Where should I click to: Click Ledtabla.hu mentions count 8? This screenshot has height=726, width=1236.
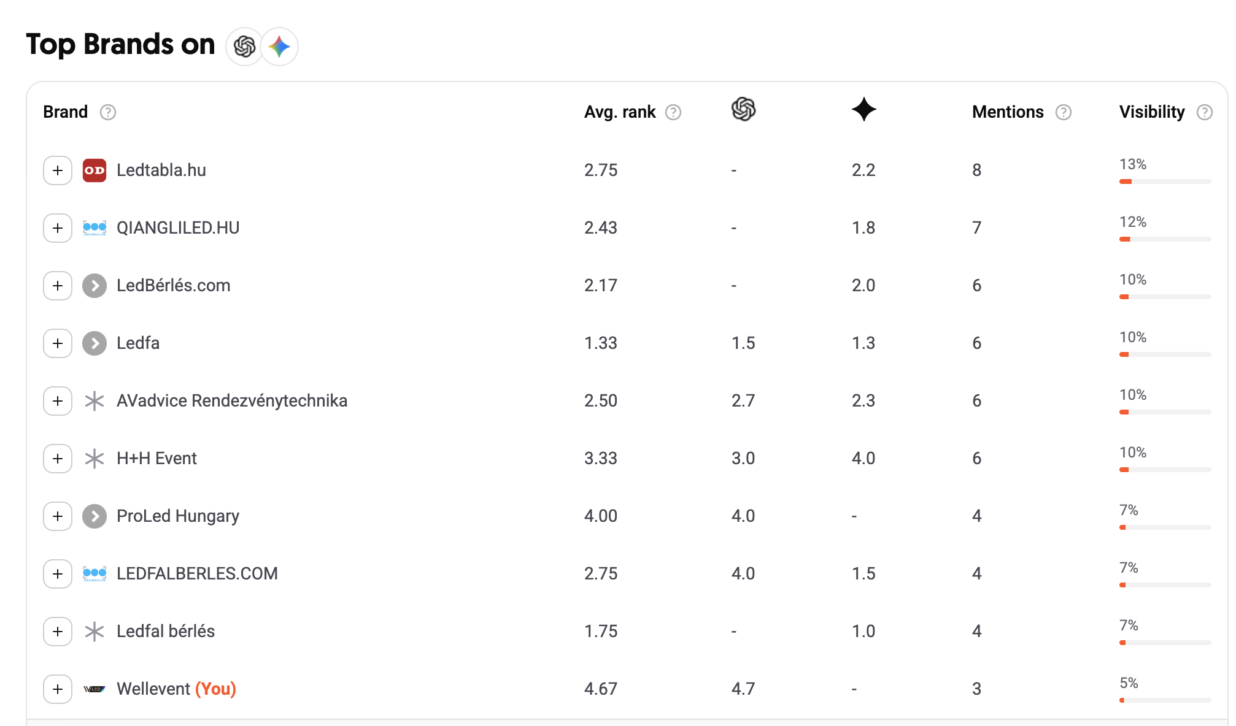point(977,170)
